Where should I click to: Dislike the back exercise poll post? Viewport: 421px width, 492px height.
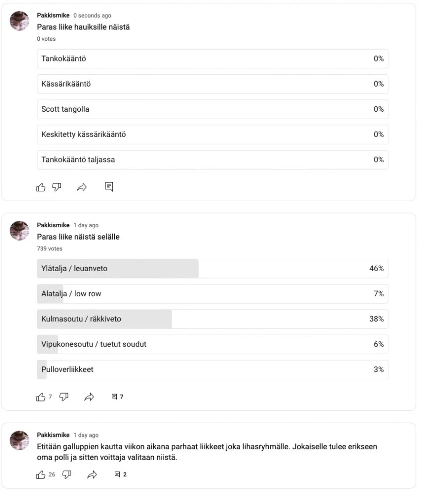click(x=64, y=397)
